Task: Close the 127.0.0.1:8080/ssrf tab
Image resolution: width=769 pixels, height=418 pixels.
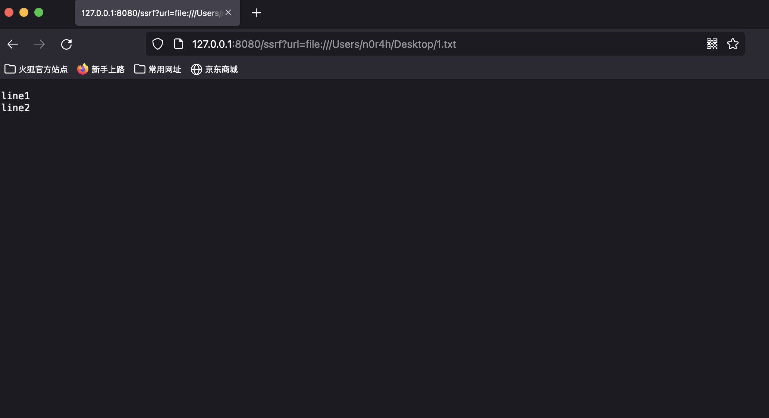Action: (228, 13)
